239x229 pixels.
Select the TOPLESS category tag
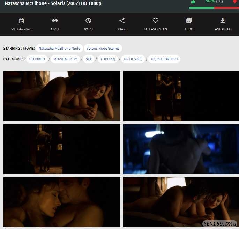(107, 59)
